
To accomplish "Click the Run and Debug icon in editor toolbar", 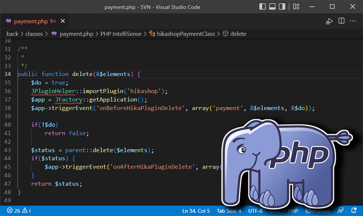I will tap(329, 21).
